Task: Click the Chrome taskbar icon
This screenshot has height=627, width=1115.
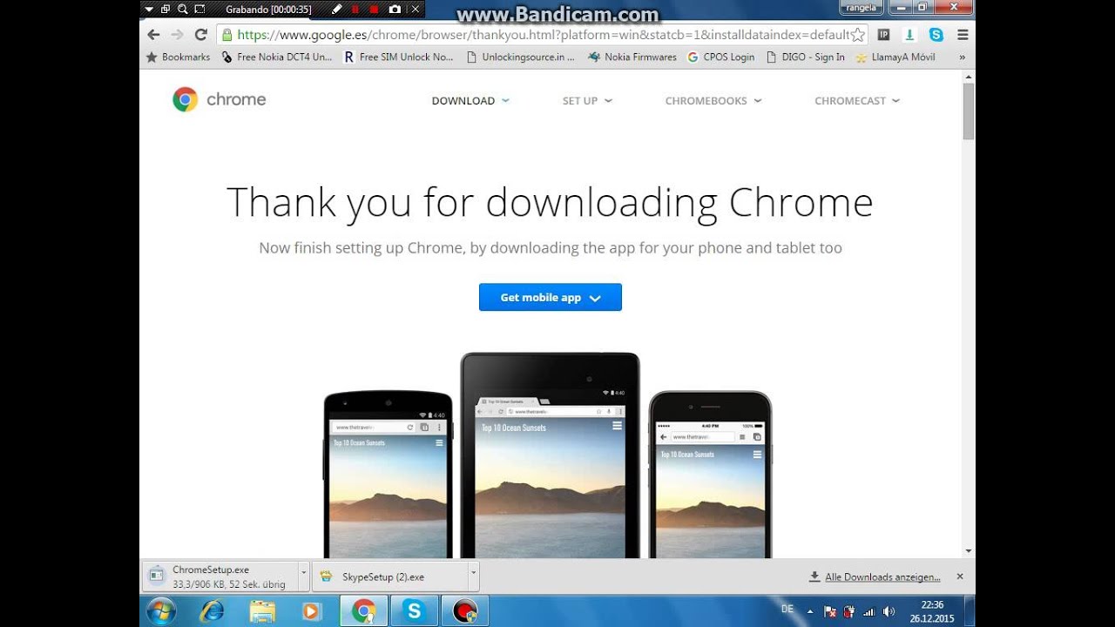Action: pos(364,611)
